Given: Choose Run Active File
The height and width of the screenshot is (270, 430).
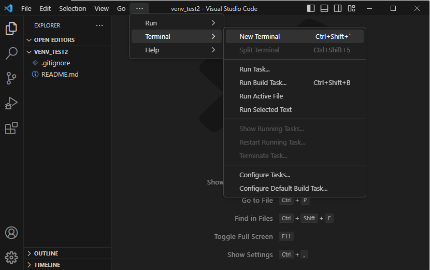Looking at the screenshot, I should tap(295, 96).
